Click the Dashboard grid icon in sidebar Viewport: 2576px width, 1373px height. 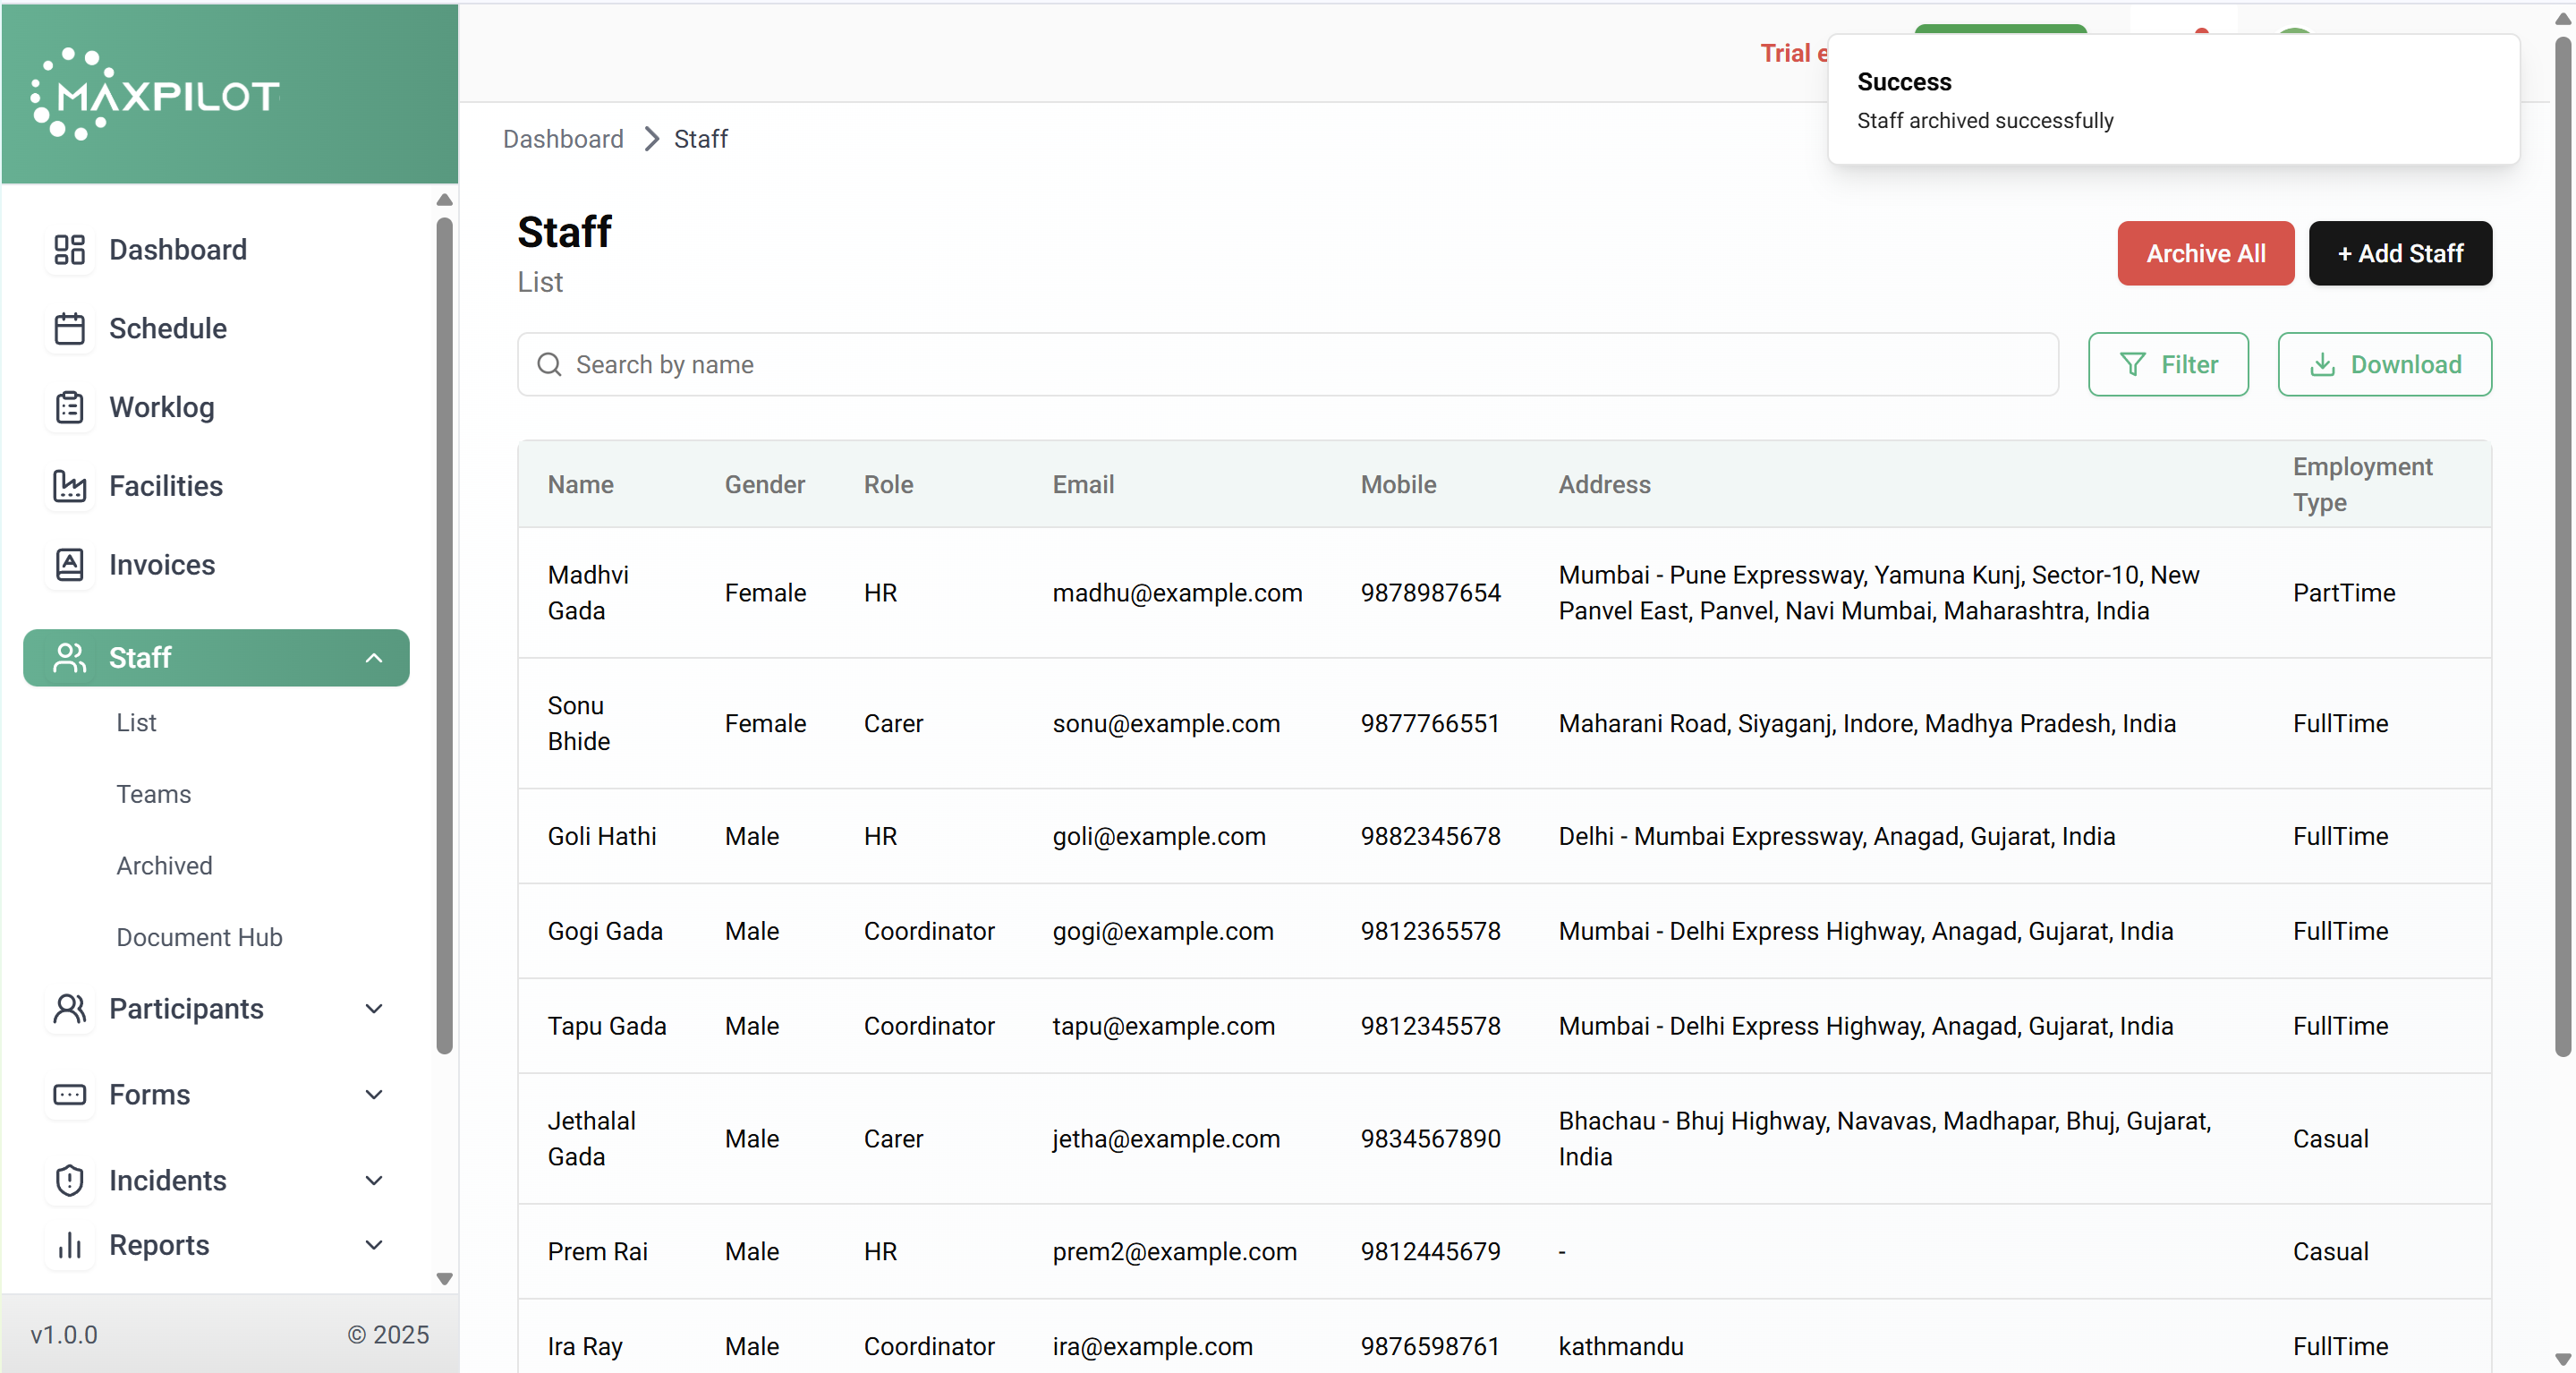[69, 249]
